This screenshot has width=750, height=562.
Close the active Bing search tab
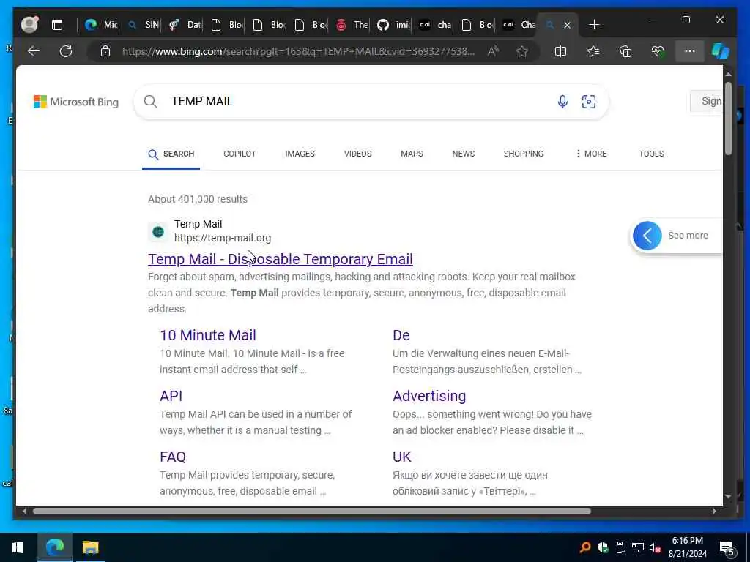[568, 25]
